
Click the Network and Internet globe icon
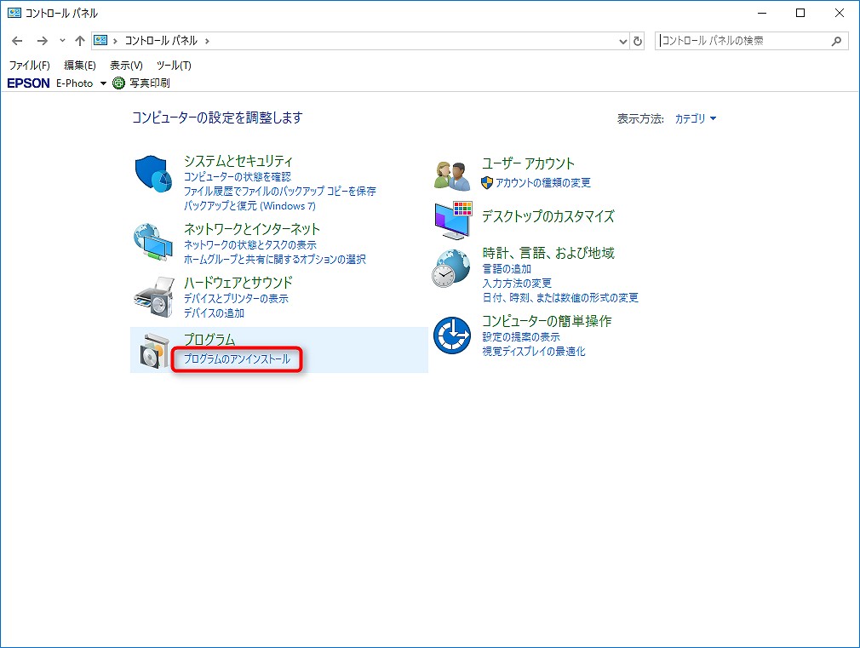[154, 243]
